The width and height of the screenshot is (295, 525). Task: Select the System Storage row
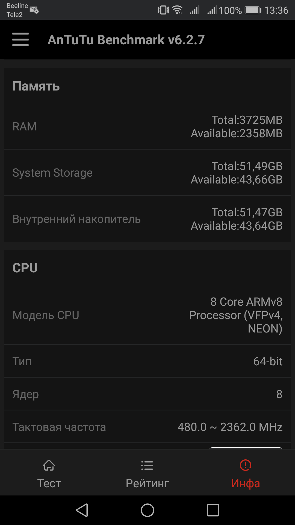pos(147,173)
